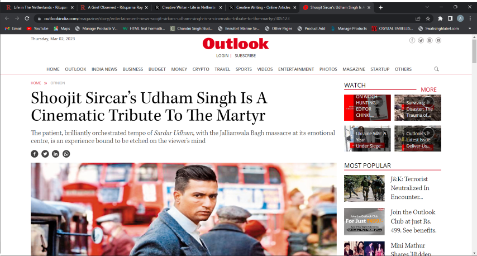Open J&K: Terrorist Neutralized In Encounter story
The height and width of the screenshot is (256, 477).
click(410, 188)
